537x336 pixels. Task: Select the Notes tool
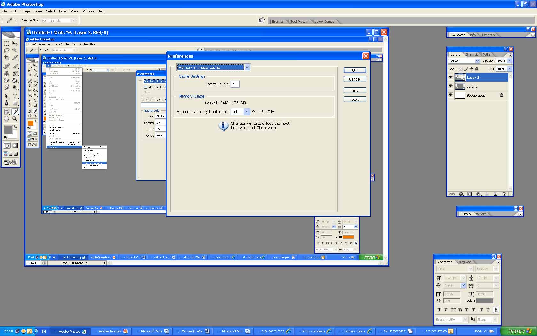click(7, 112)
